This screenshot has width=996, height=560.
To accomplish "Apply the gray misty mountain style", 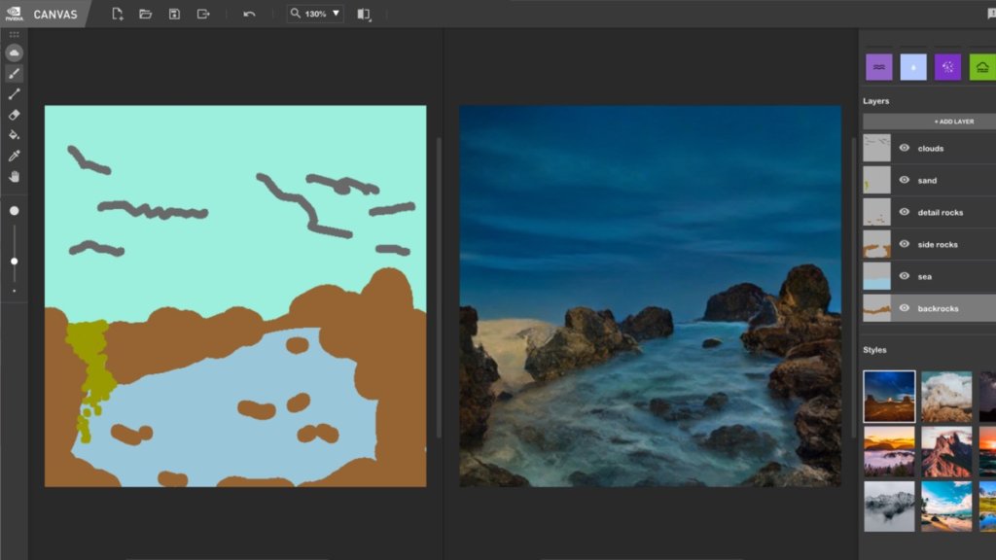I will point(889,506).
